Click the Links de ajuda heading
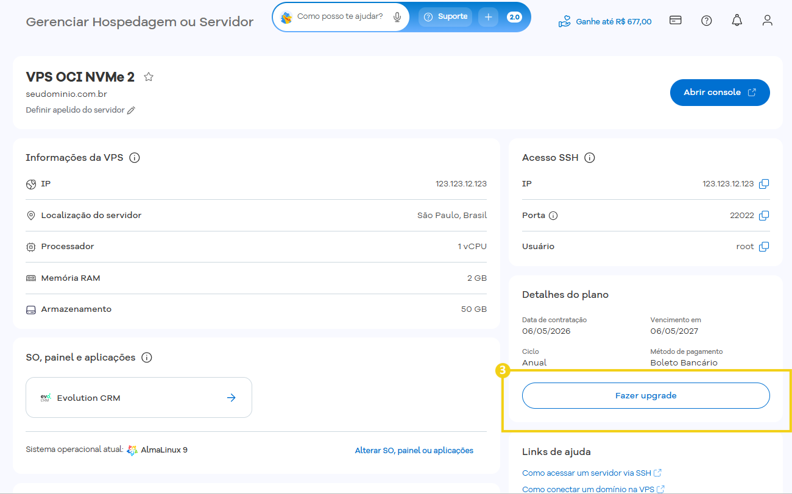 click(x=556, y=452)
